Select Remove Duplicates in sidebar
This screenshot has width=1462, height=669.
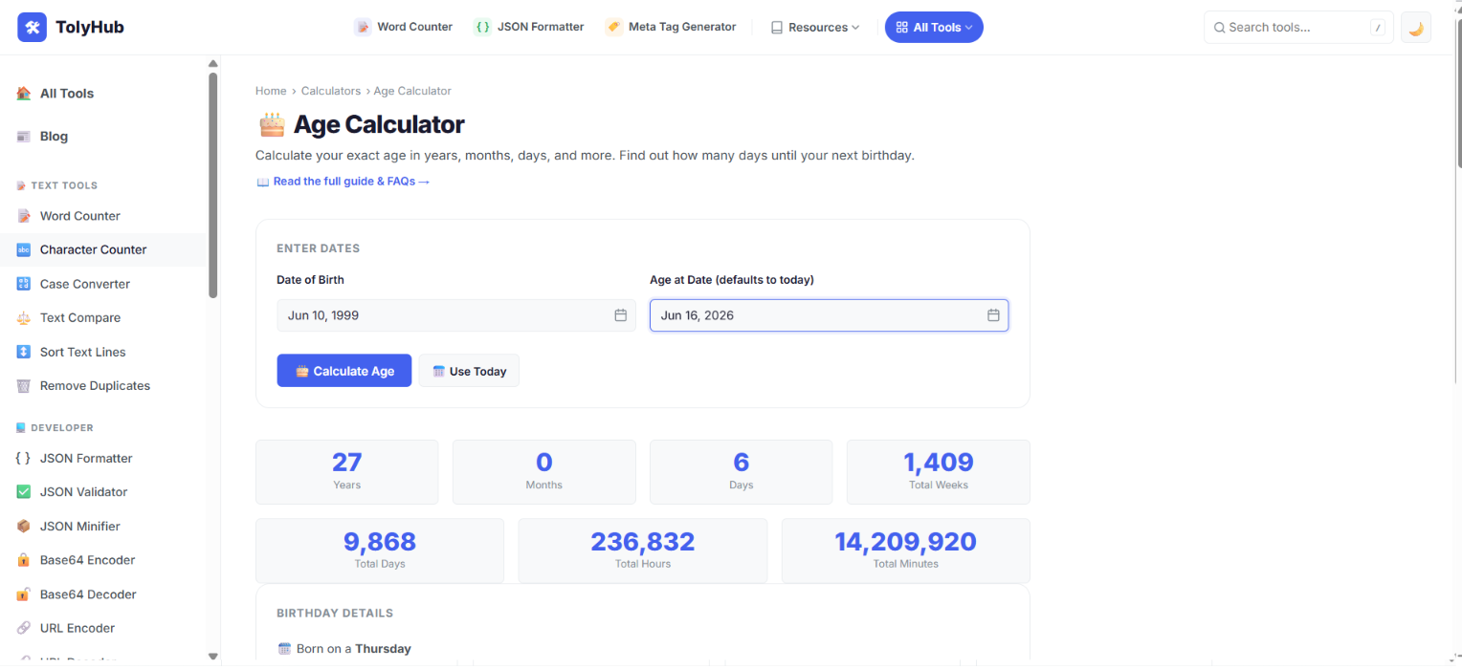pos(103,386)
